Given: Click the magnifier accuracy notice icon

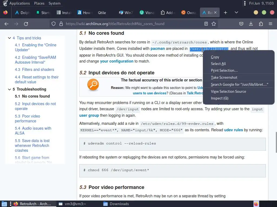Looking at the screenshot, I should pos(93,85).
